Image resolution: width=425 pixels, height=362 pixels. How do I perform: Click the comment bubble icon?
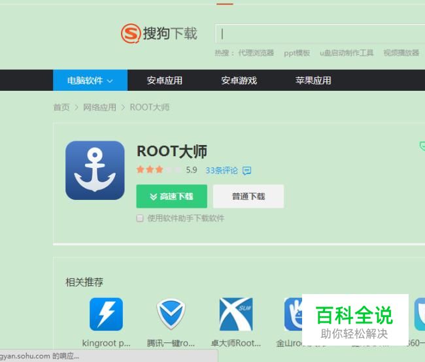coord(246,171)
